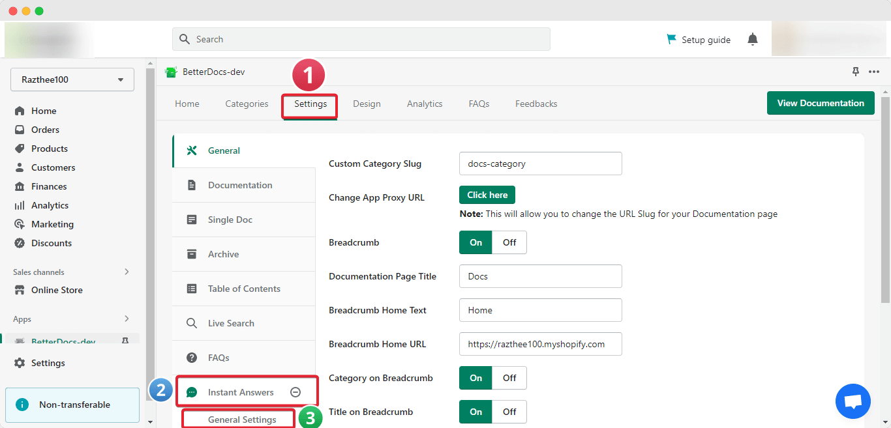891x428 pixels.
Task: Click the General tools icon
Action: point(192,150)
